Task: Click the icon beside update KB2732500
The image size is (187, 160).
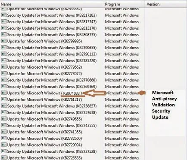Action: tap(4, 138)
